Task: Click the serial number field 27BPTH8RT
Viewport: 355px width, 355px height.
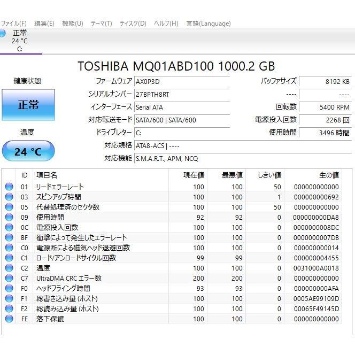Action: click(182, 95)
